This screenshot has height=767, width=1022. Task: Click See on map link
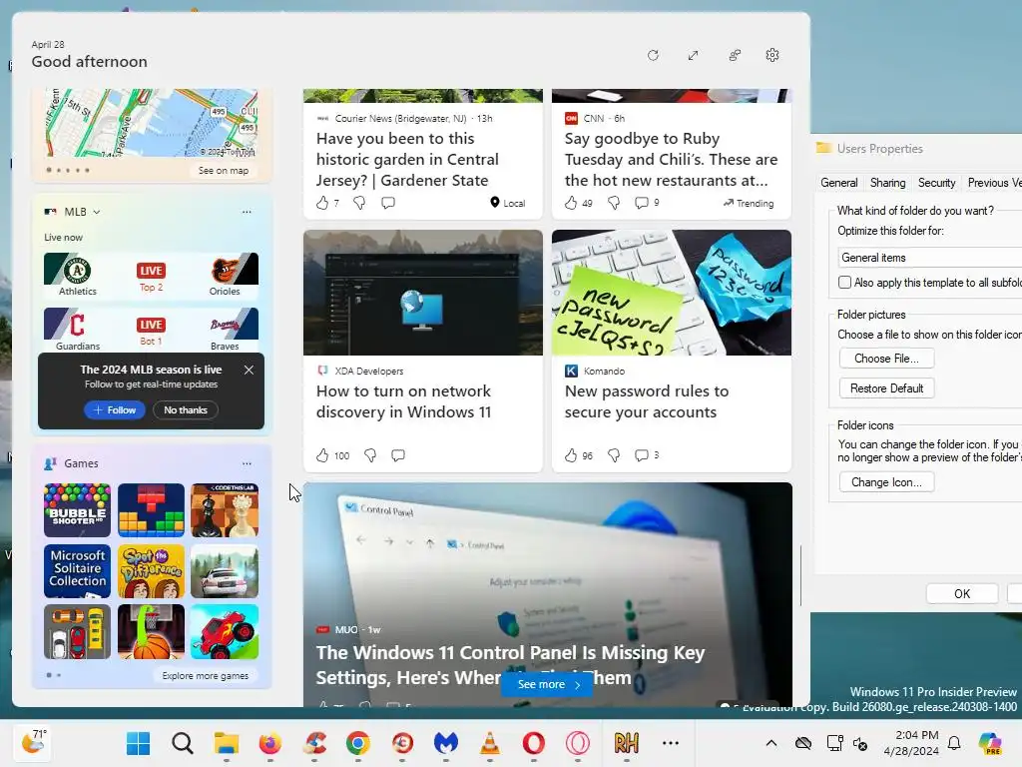pyautogui.click(x=224, y=170)
